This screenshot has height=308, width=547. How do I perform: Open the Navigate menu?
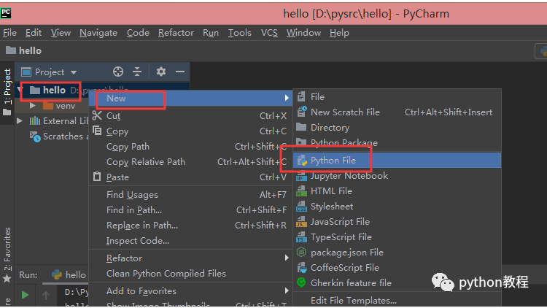(98, 33)
